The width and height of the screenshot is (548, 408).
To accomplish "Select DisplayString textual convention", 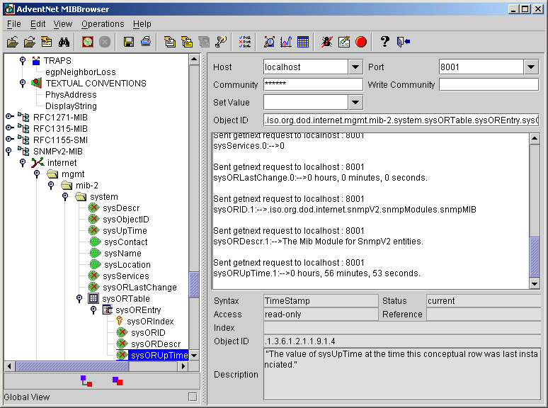I will pos(71,106).
